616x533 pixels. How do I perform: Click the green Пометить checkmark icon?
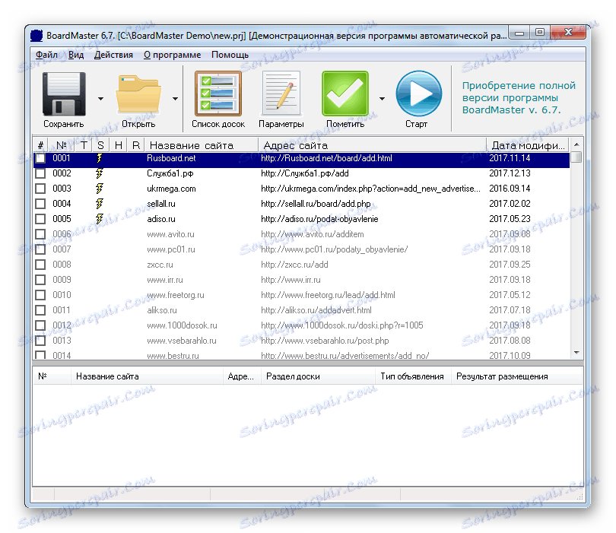tap(345, 94)
